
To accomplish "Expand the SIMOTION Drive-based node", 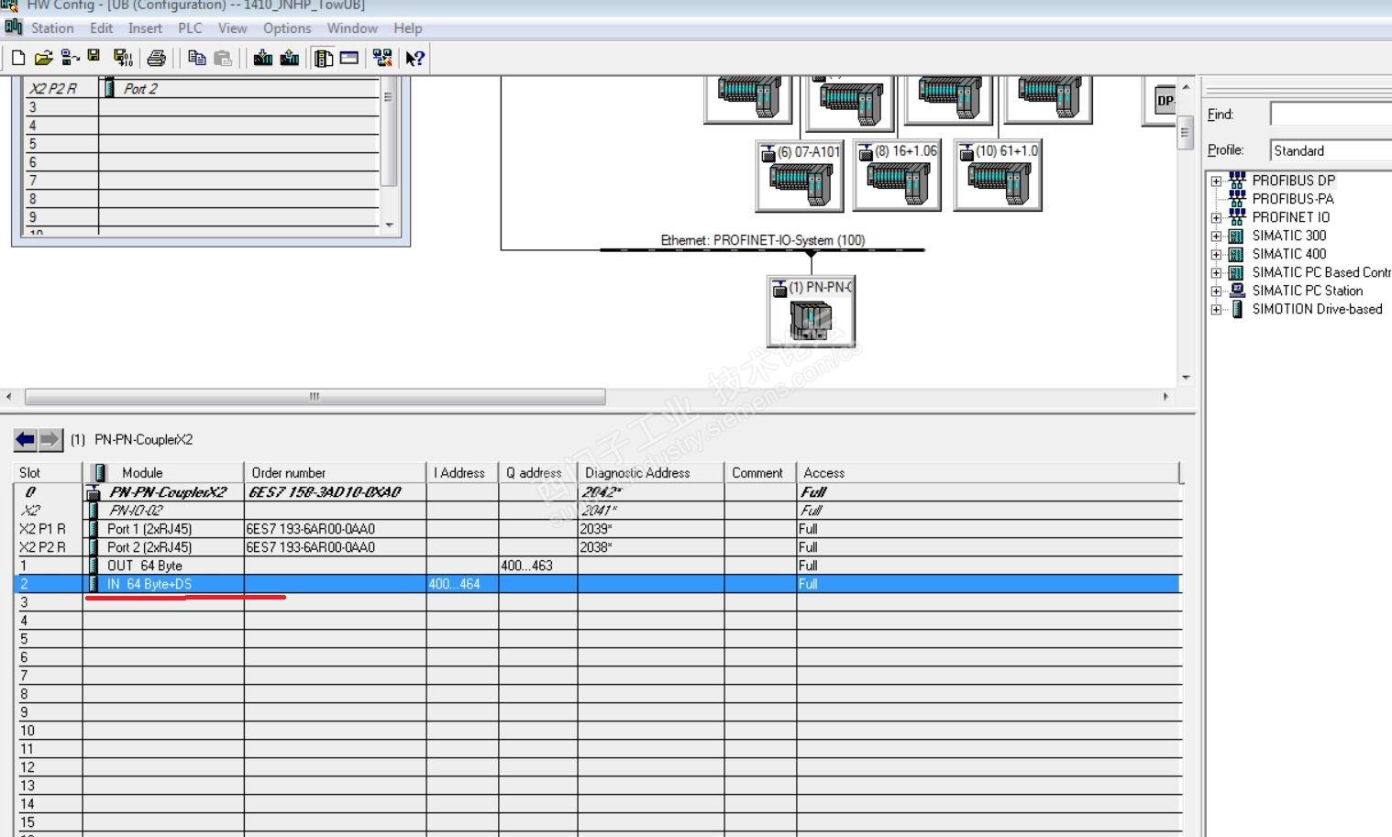I will [1217, 309].
